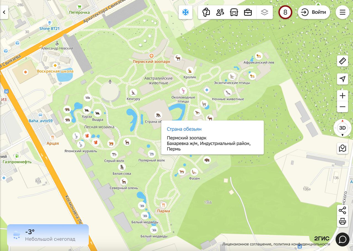
Task: Toggle the snowflake winter mode button
Action: pyautogui.click(x=185, y=12)
